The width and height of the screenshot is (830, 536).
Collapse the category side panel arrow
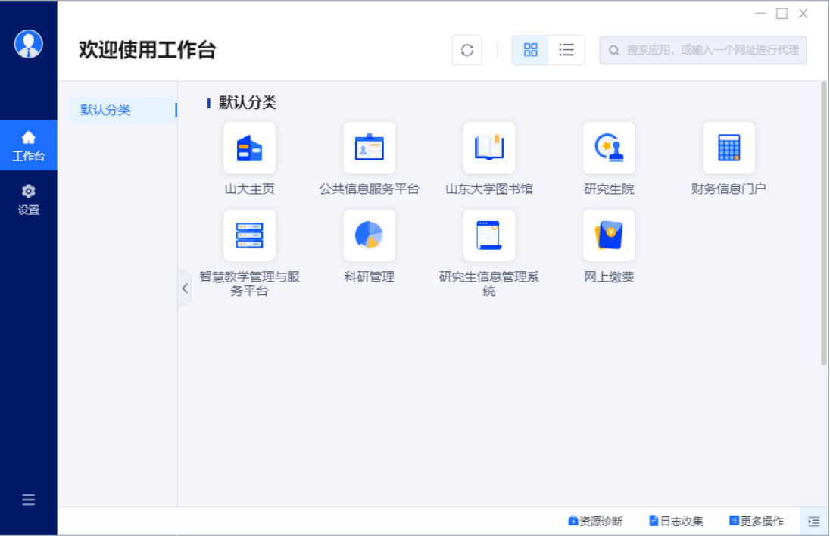(185, 288)
